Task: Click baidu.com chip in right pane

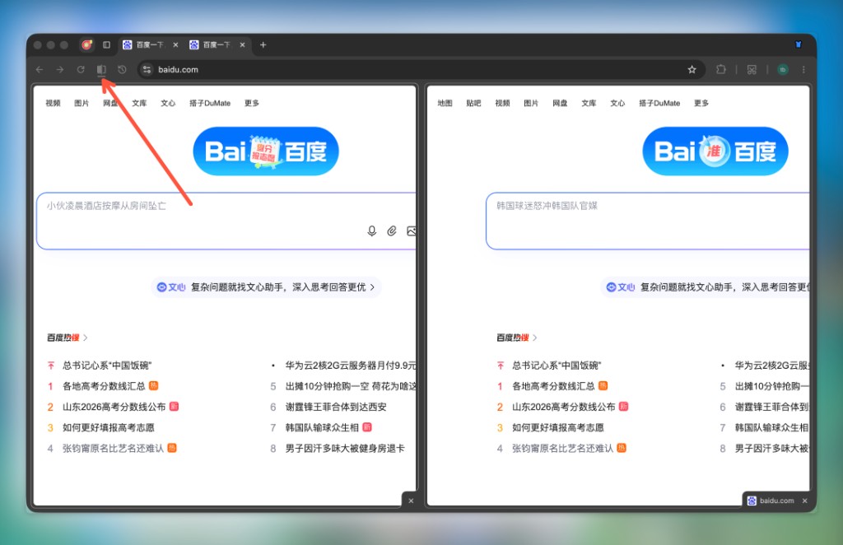Action: point(771,501)
